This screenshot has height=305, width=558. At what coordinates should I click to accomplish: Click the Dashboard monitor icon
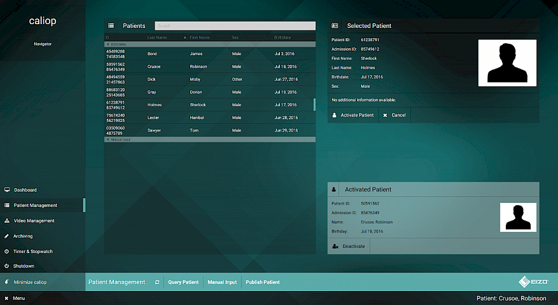7,190
